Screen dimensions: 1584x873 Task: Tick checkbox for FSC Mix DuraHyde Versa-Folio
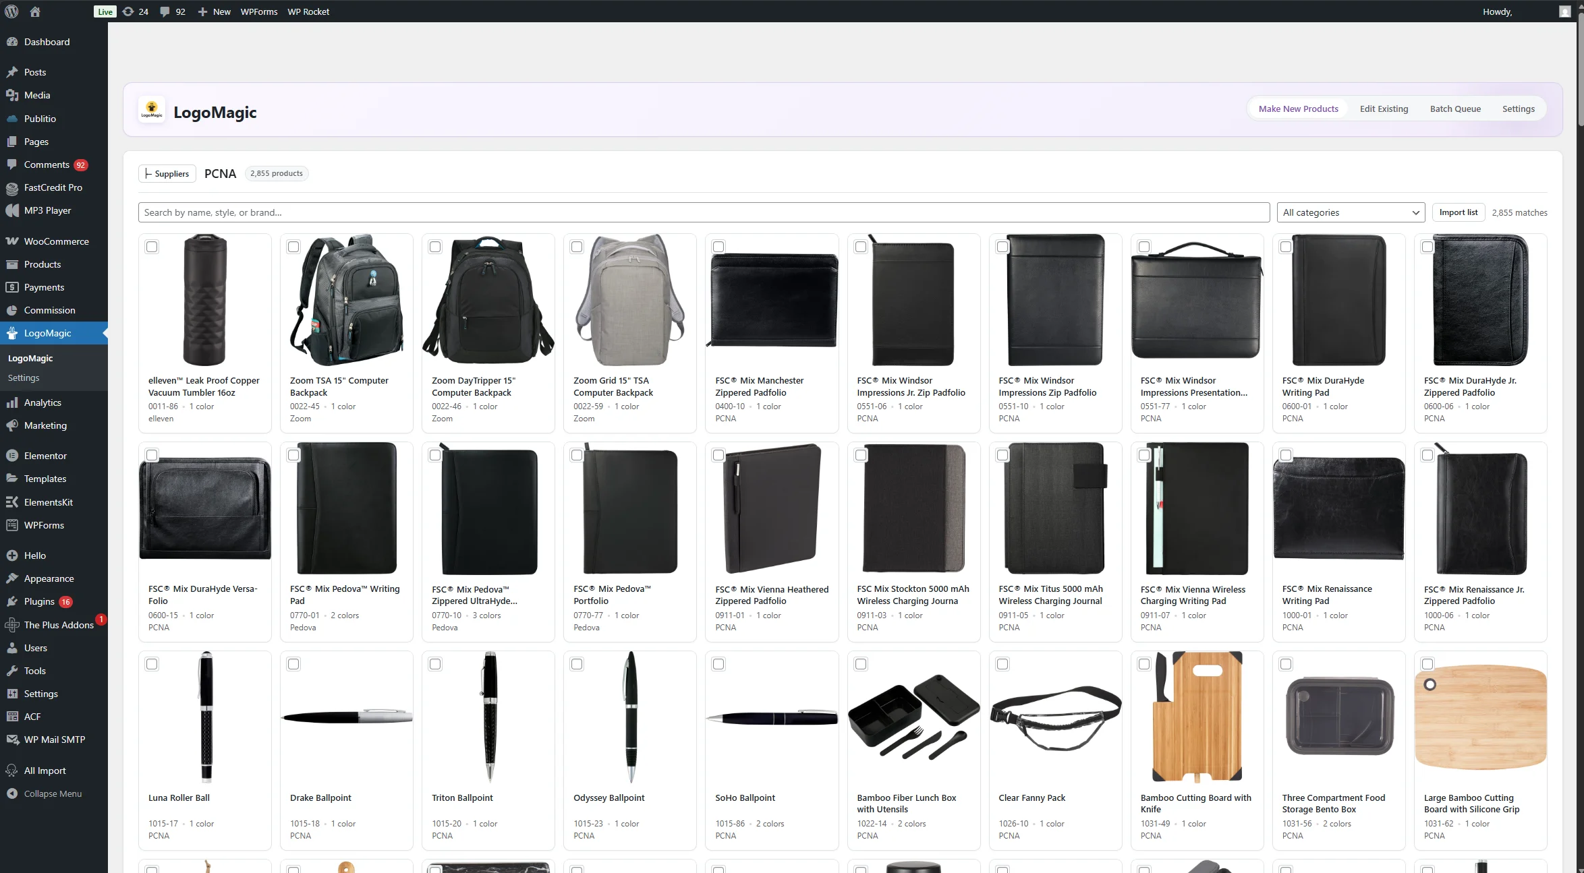coord(152,455)
